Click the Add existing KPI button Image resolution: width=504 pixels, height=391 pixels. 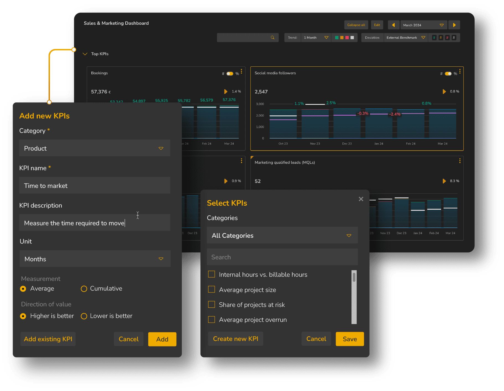point(48,339)
